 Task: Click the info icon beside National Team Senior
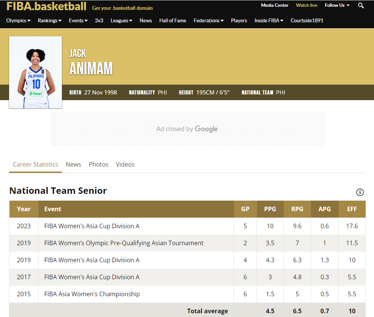(360, 192)
